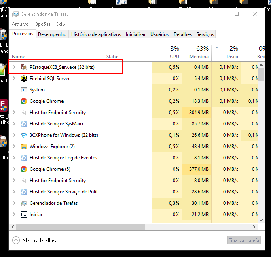Click the Iniciar process icon
271x257 pixels.
24,215
